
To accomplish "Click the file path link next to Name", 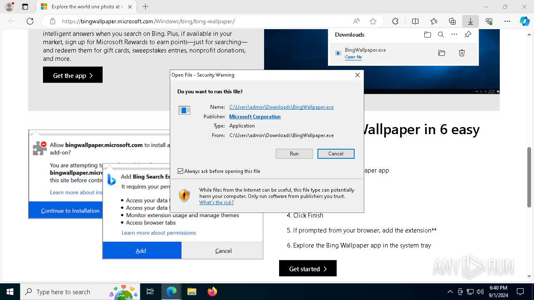I will (282, 107).
